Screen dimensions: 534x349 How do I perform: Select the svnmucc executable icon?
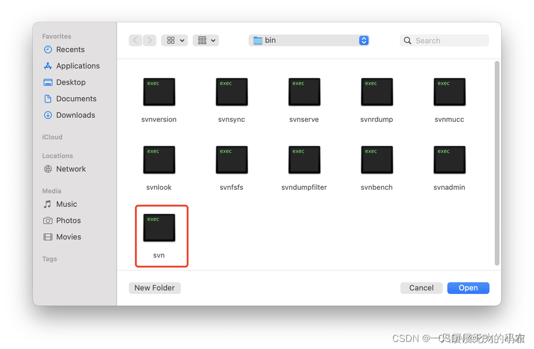(x=450, y=92)
